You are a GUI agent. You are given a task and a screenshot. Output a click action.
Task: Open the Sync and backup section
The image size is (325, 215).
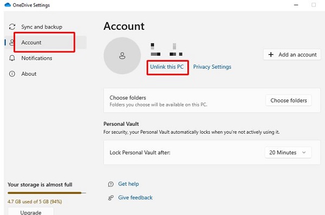coord(45,27)
